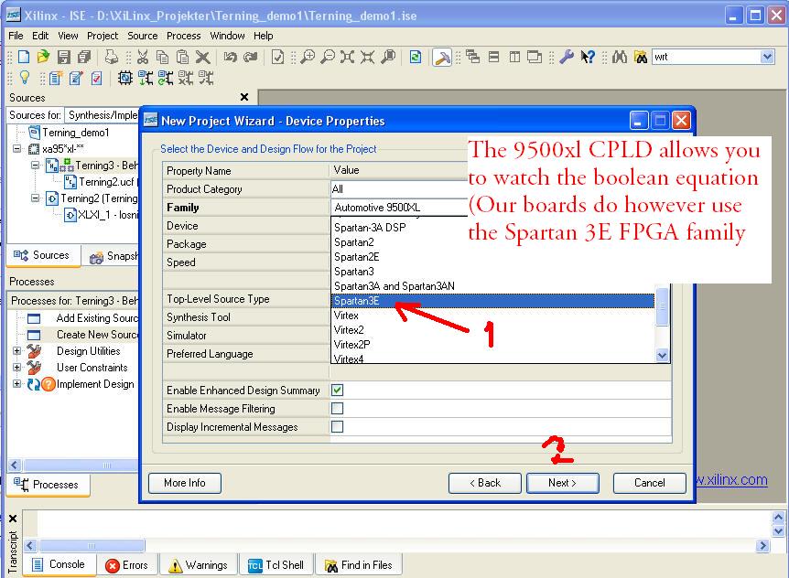
Task: Select Spartan3E in the family list
Action: (x=493, y=301)
